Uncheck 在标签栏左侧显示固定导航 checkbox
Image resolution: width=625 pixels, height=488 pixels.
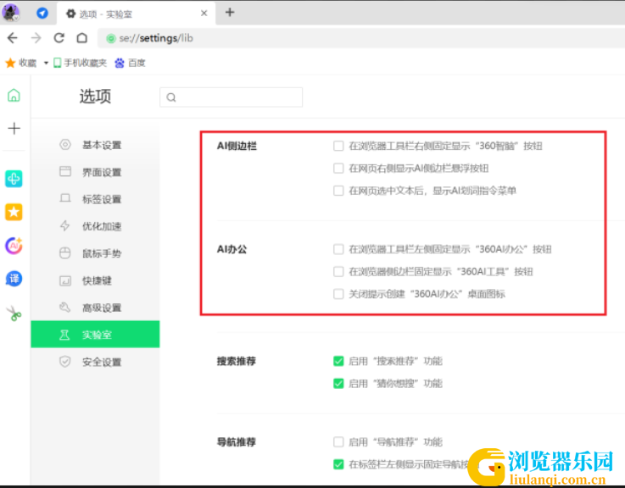tap(338, 464)
